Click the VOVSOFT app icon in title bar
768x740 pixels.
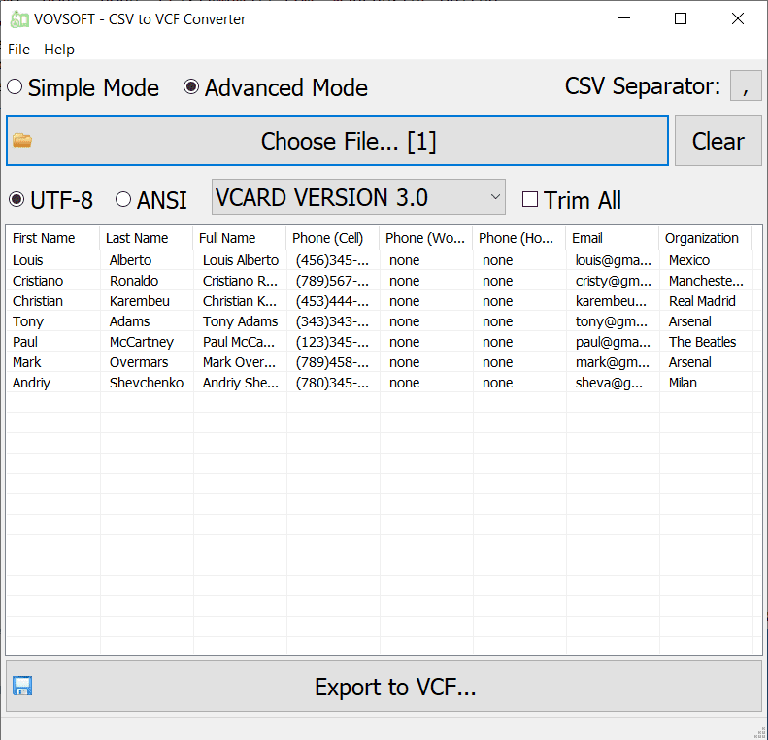(x=17, y=19)
